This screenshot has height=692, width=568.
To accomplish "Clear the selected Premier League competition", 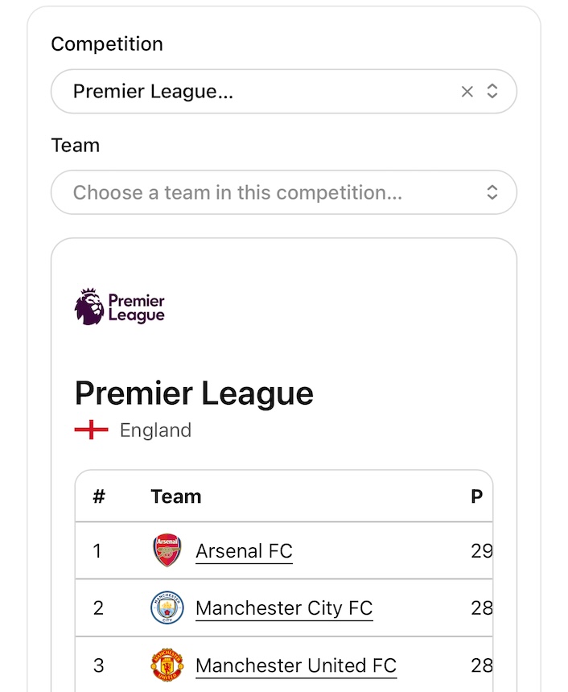I will pyautogui.click(x=467, y=92).
